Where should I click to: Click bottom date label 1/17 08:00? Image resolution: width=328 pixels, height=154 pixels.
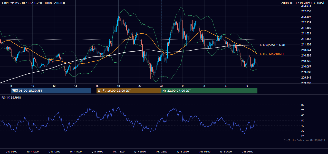pyautogui.click(x=11, y=152)
